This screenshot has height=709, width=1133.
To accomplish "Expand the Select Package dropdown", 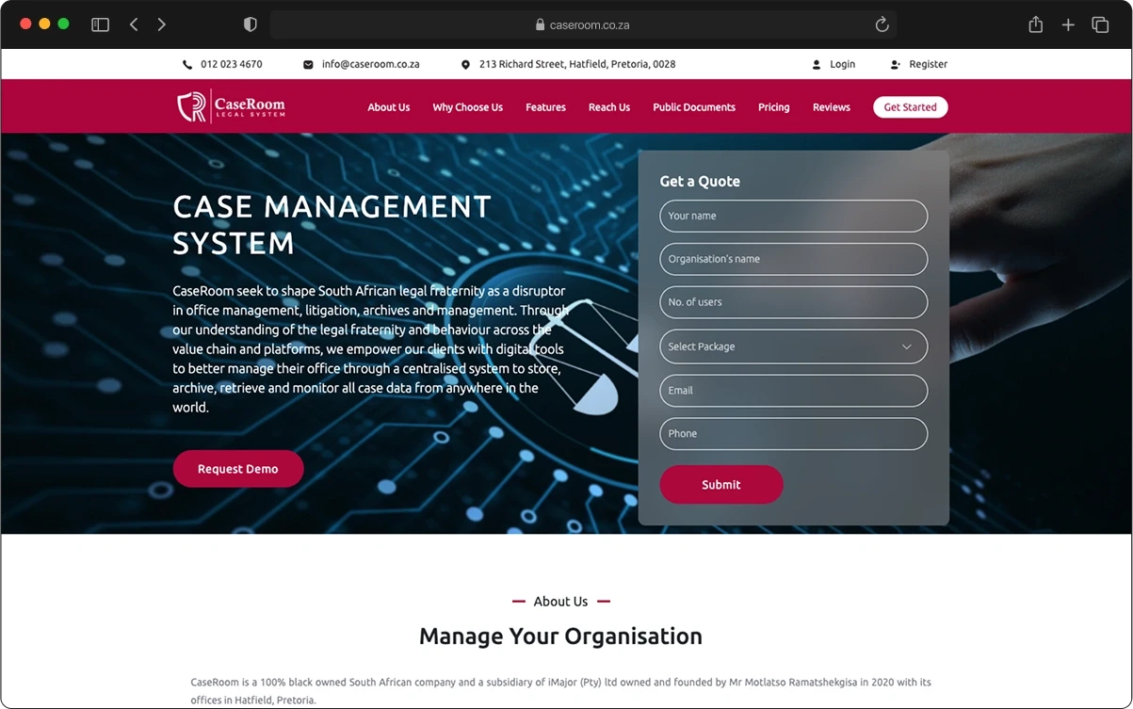I will coord(793,346).
